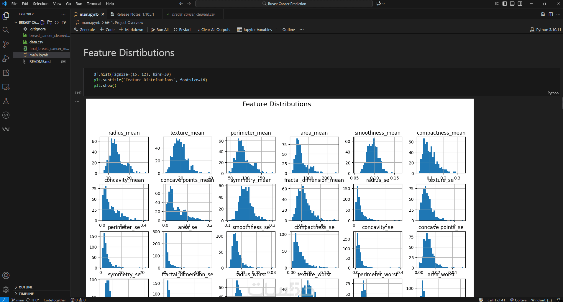The image size is (563, 302).
Task: Close the main.ipynb tab
Action: [x=103, y=14]
